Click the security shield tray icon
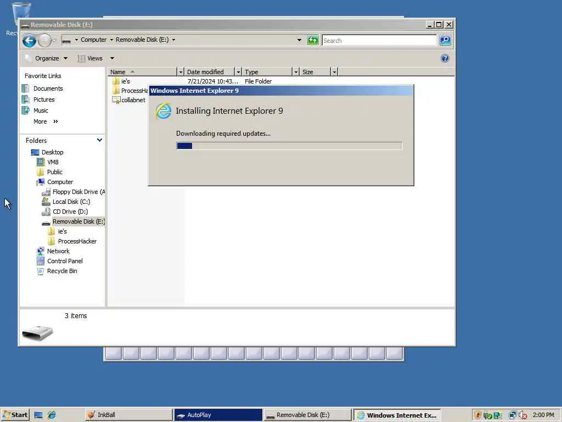562x422 pixels. click(477, 415)
